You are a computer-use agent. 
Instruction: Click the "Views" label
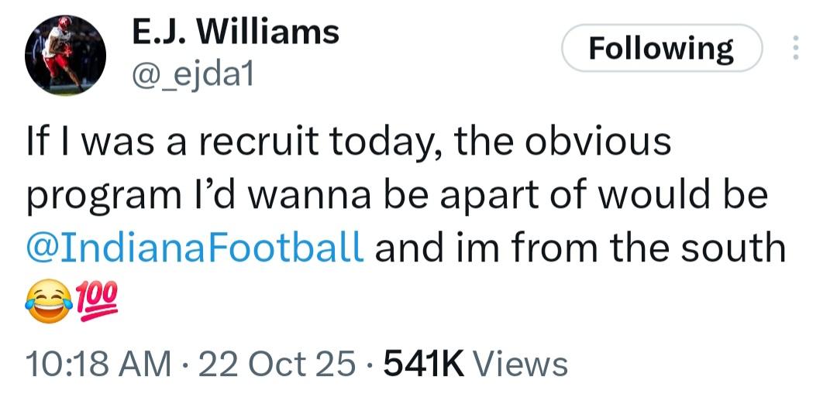tap(519, 362)
